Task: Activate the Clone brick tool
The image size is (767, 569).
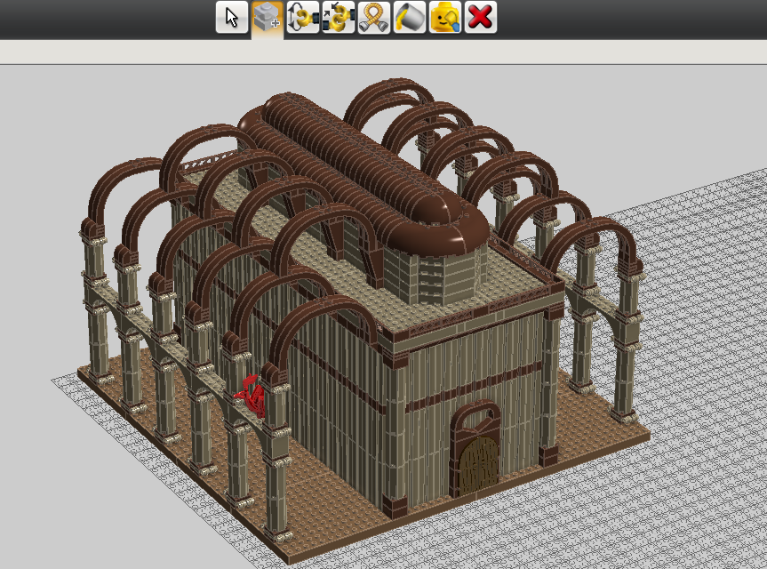Action: point(268,18)
